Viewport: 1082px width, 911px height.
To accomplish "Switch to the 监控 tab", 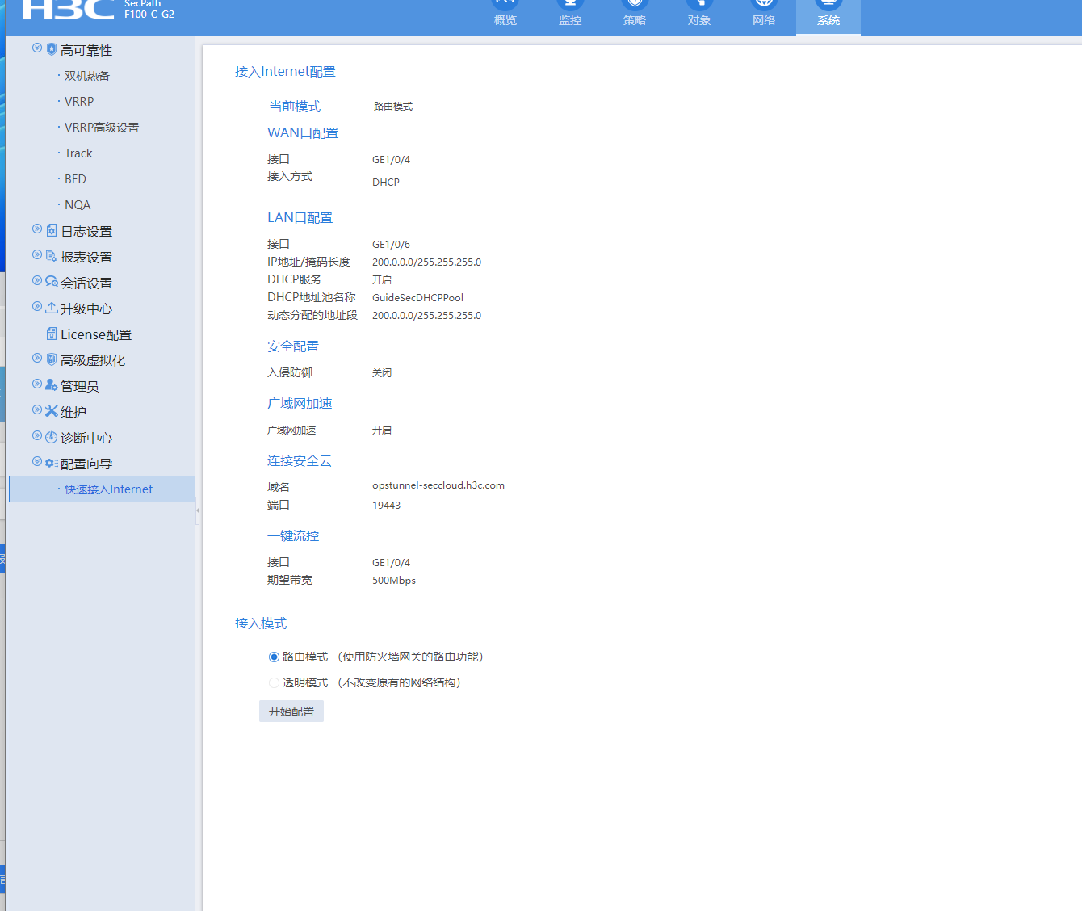I will 570,16.
